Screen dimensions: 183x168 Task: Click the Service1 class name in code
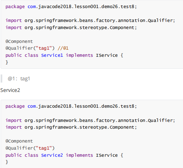(x=52, y=55)
